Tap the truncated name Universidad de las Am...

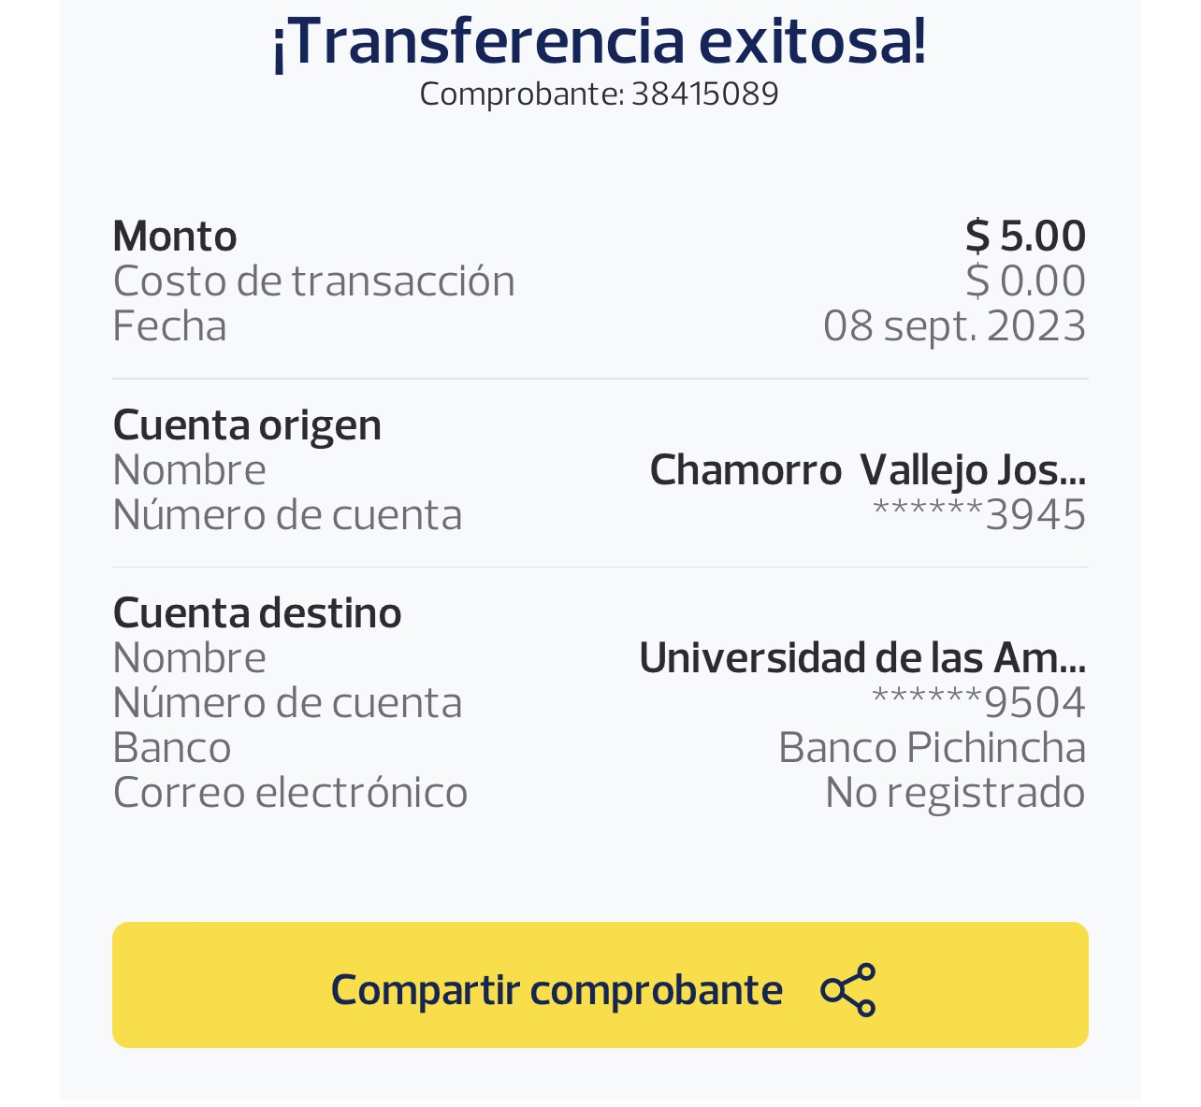click(x=861, y=658)
